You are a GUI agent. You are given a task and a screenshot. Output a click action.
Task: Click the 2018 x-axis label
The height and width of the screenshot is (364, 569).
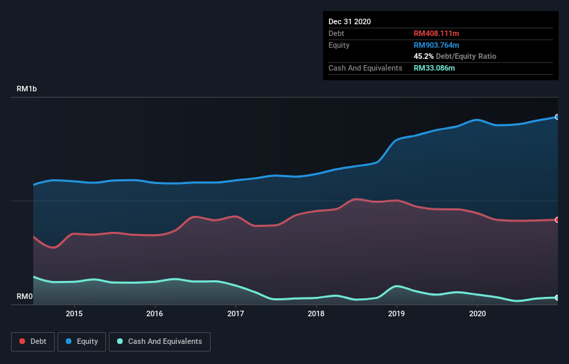point(316,313)
